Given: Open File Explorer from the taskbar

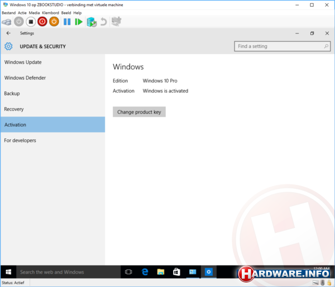Looking at the screenshot, I should pyautogui.click(x=161, y=272).
